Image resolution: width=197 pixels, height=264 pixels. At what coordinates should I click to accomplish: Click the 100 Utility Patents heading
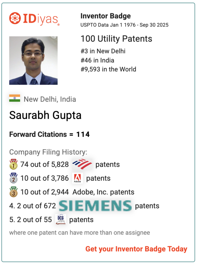pos(116,39)
